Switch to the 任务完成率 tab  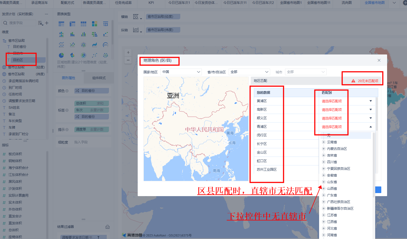(x=123, y=3)
